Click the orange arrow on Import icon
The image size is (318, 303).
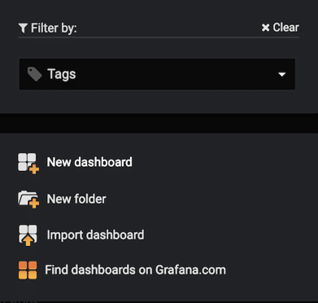pyautogui.click(x=28, y=240)
